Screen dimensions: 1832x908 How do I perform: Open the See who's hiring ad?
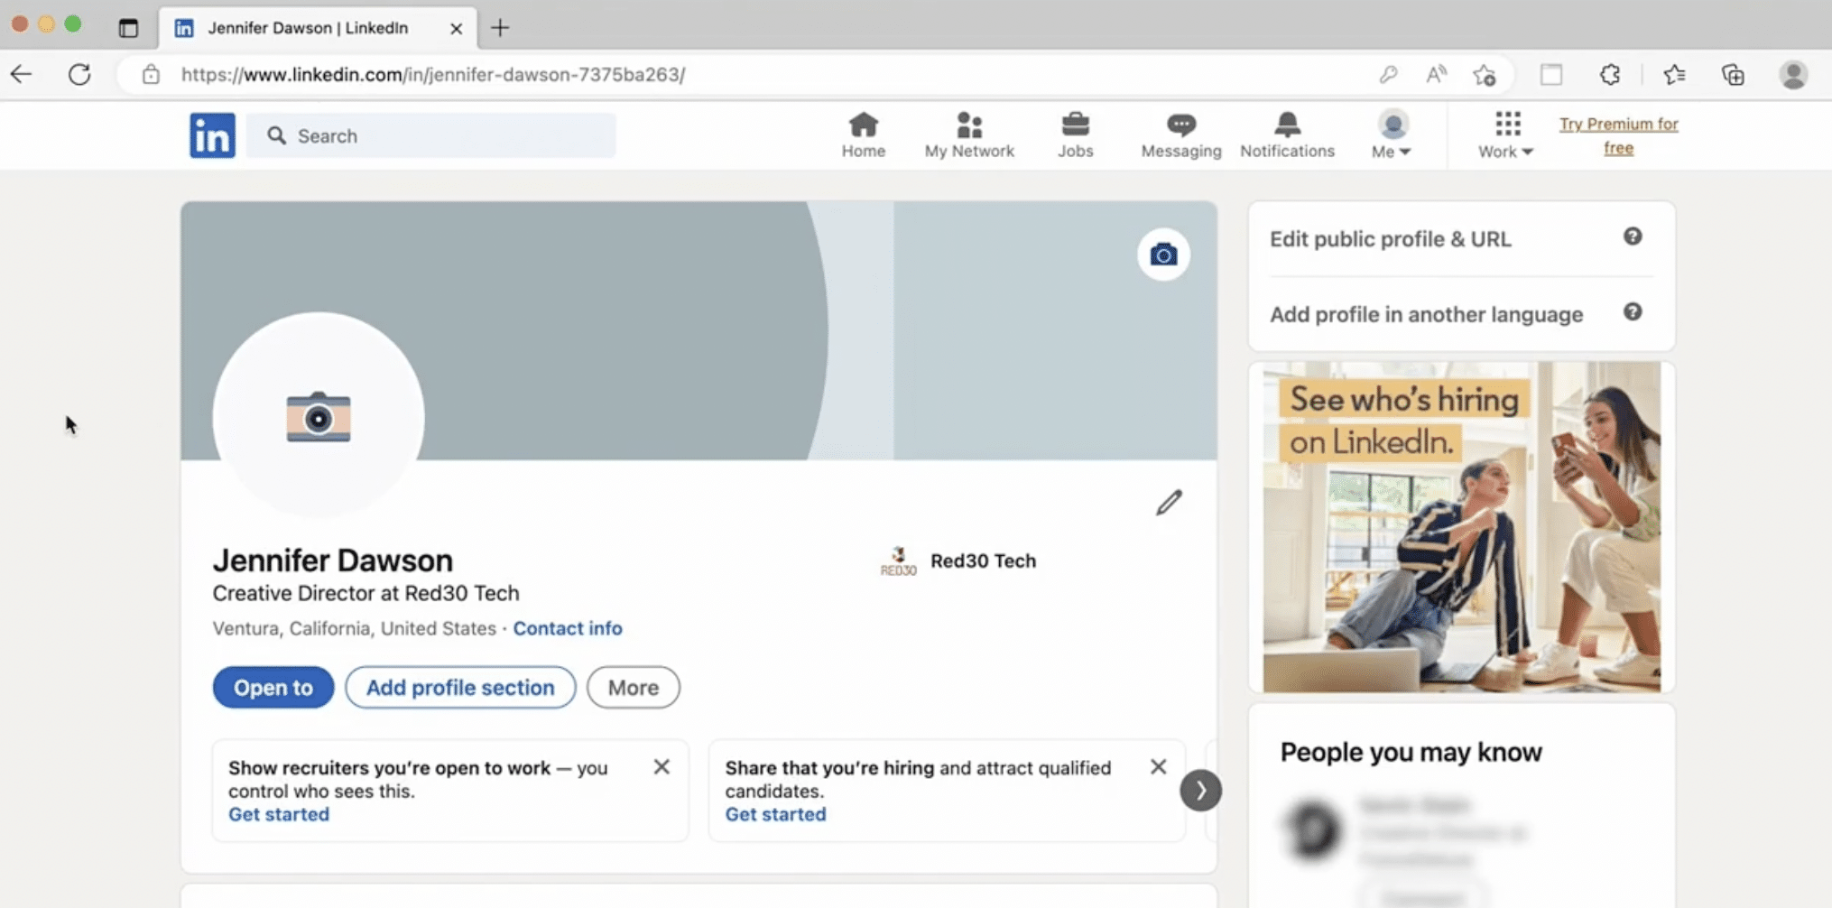pyautogui.click(x=1461, y=527)
